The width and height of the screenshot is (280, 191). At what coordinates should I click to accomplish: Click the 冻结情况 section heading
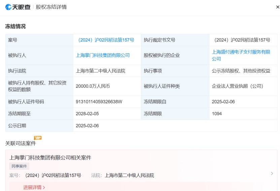pos(15,26)
